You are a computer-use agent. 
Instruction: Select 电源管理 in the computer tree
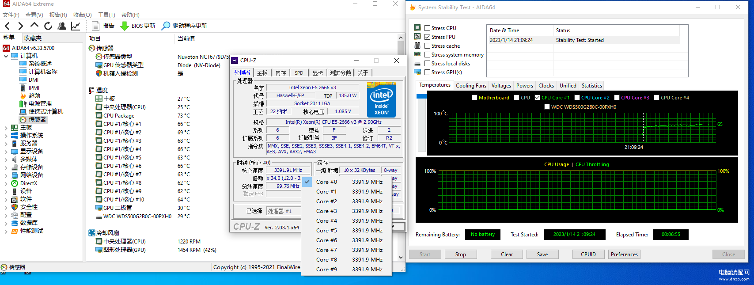coord(40,104)
